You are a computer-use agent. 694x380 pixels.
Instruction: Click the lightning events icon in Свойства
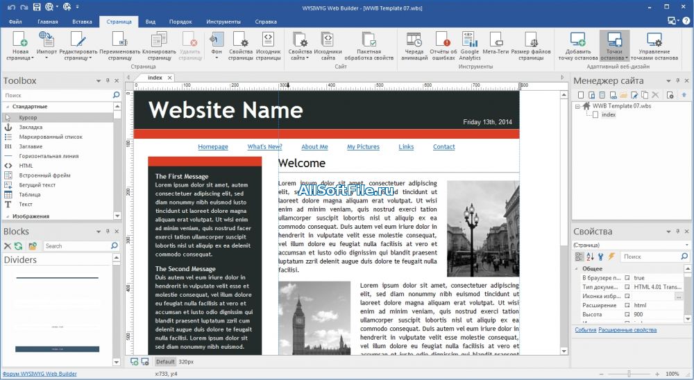coord(611,257)
